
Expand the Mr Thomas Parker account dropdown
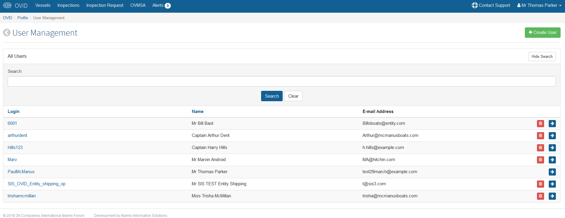click(539, 5)
